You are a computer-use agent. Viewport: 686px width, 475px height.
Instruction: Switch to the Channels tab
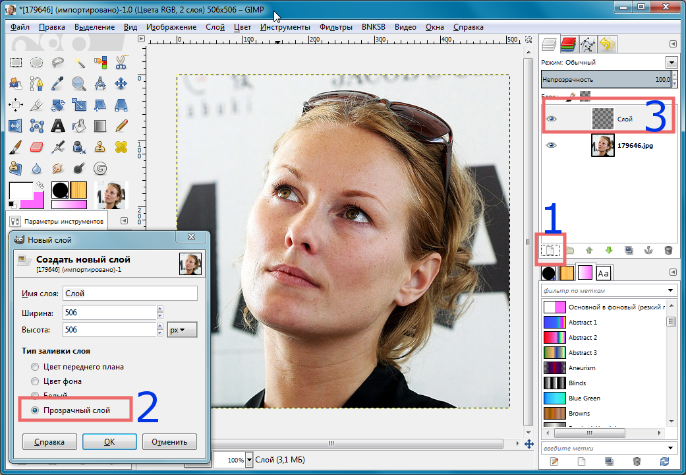click(568, 44)
